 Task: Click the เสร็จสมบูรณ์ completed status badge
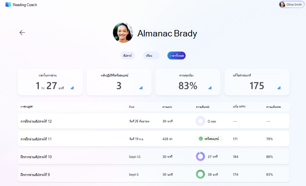click(x=209, y=139)
